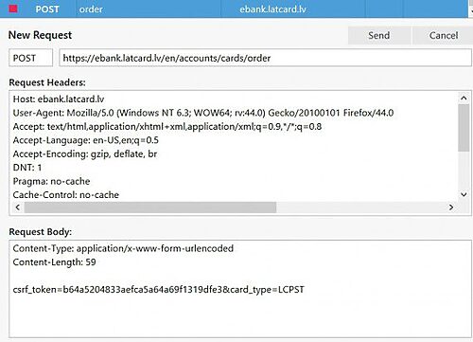The image size is (473, 342).
Task: Click the POST method input field
Action: [x=31, y=58]
